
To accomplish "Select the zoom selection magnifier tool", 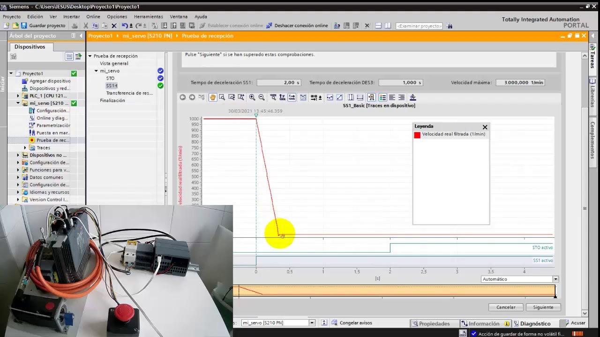I will click(222, 97).
